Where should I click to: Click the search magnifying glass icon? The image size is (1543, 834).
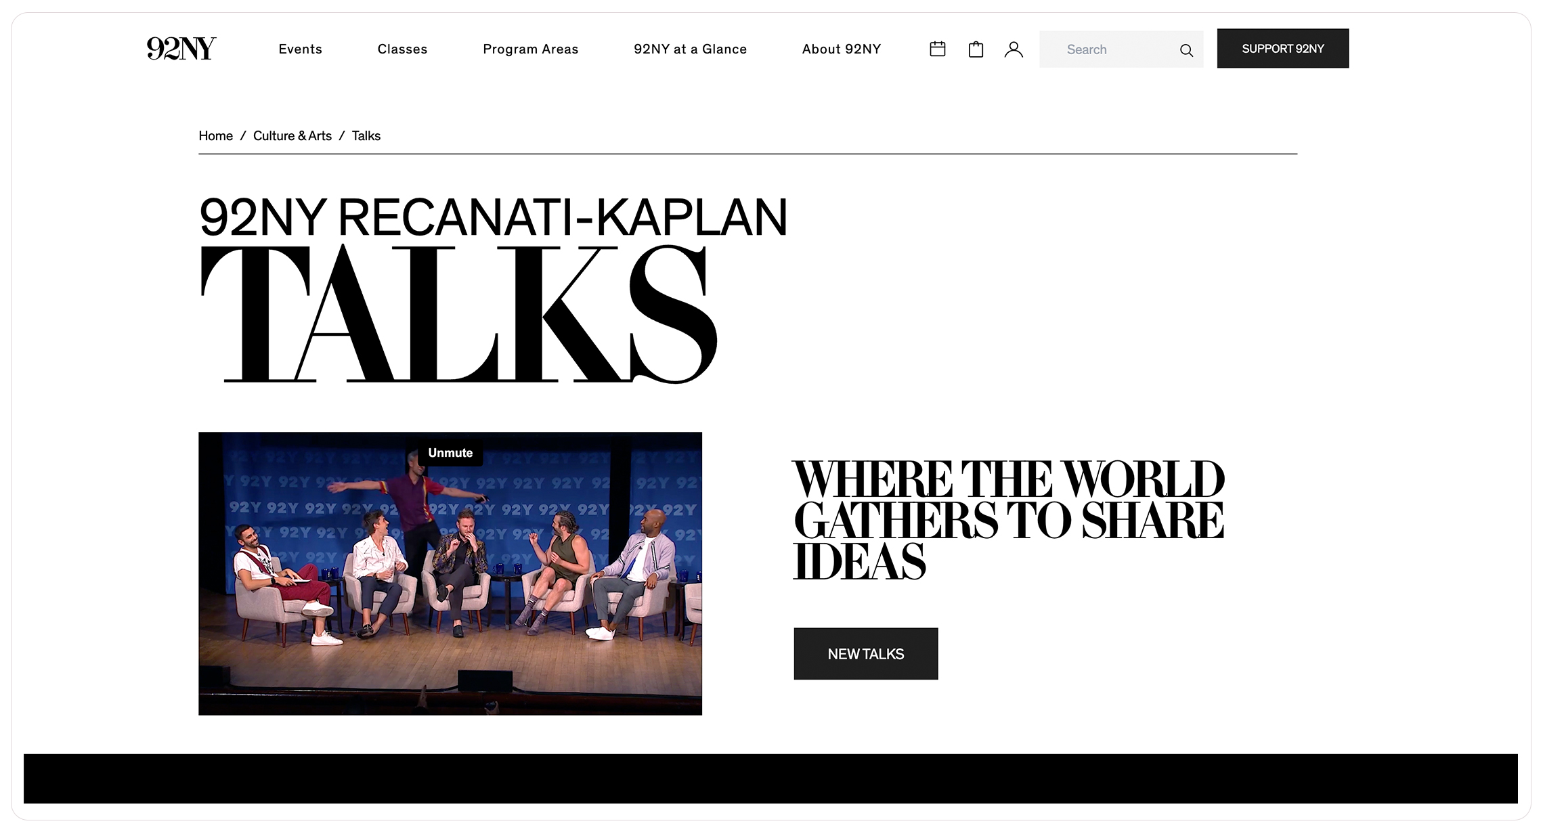[x=1186, y=50]
